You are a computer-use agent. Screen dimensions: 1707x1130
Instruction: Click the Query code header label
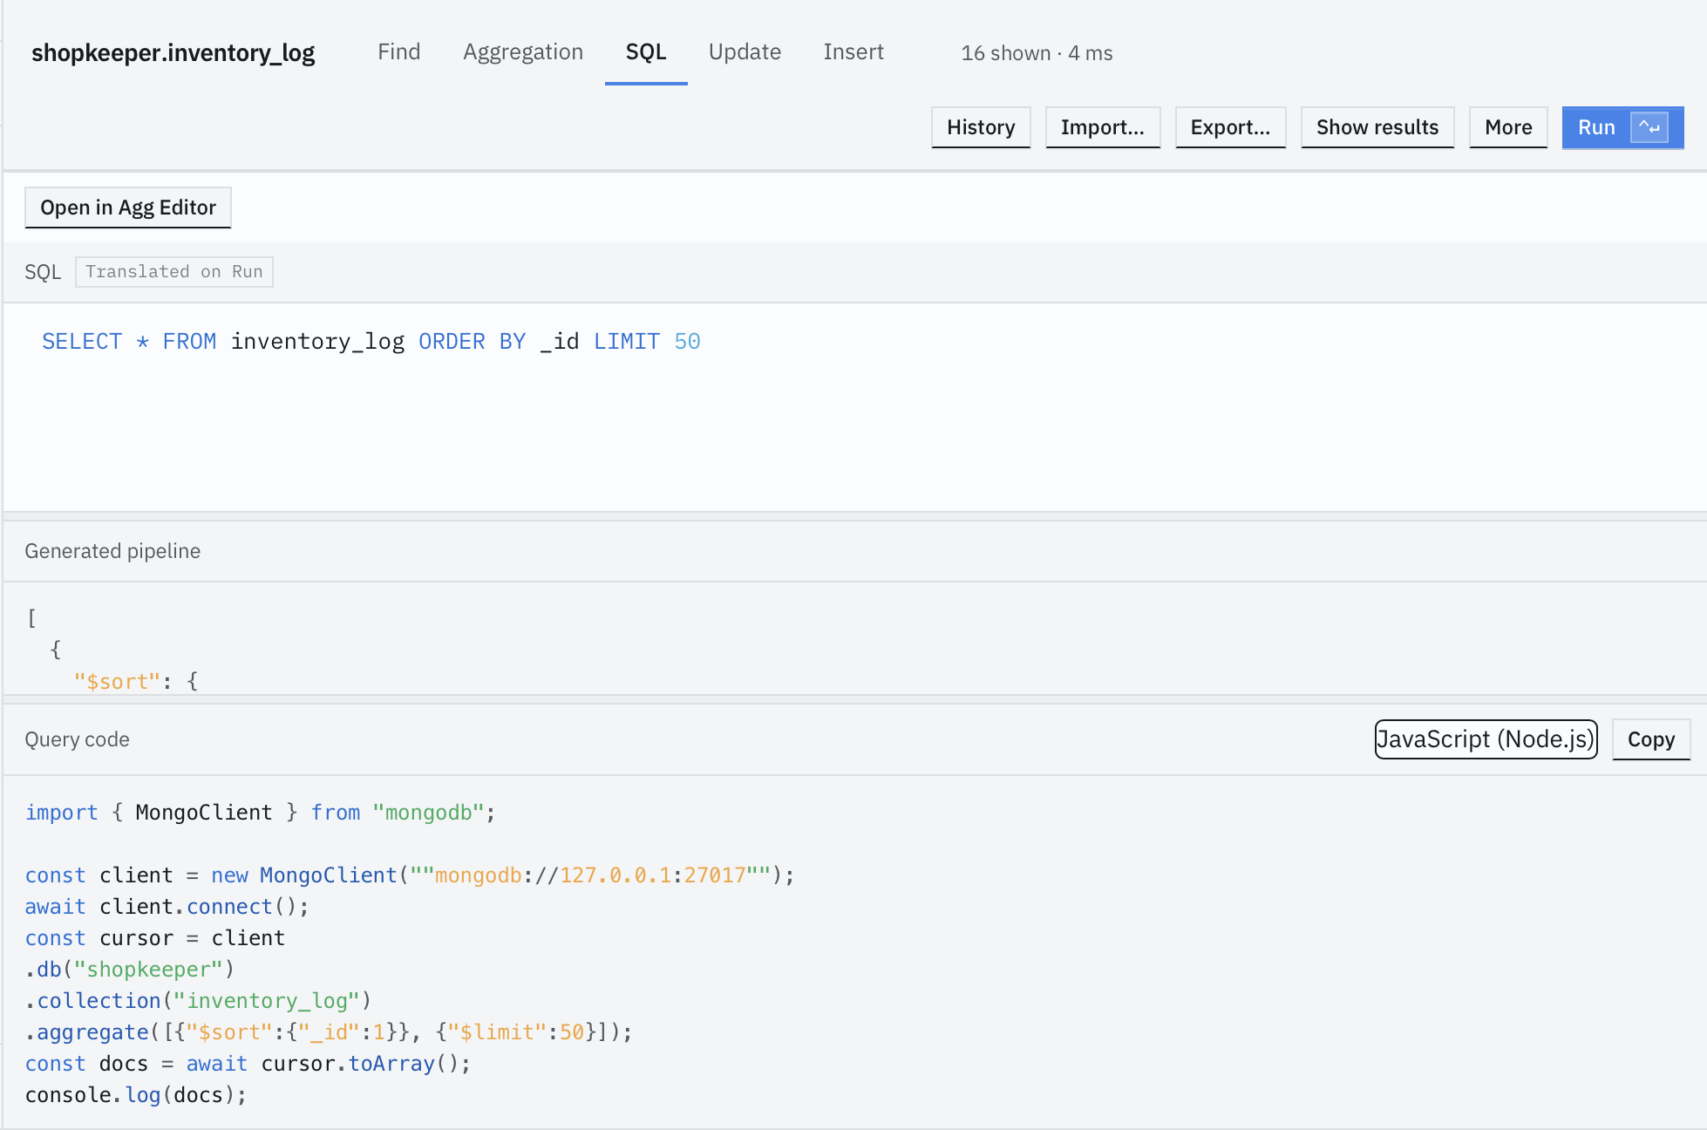pos(77,739)
